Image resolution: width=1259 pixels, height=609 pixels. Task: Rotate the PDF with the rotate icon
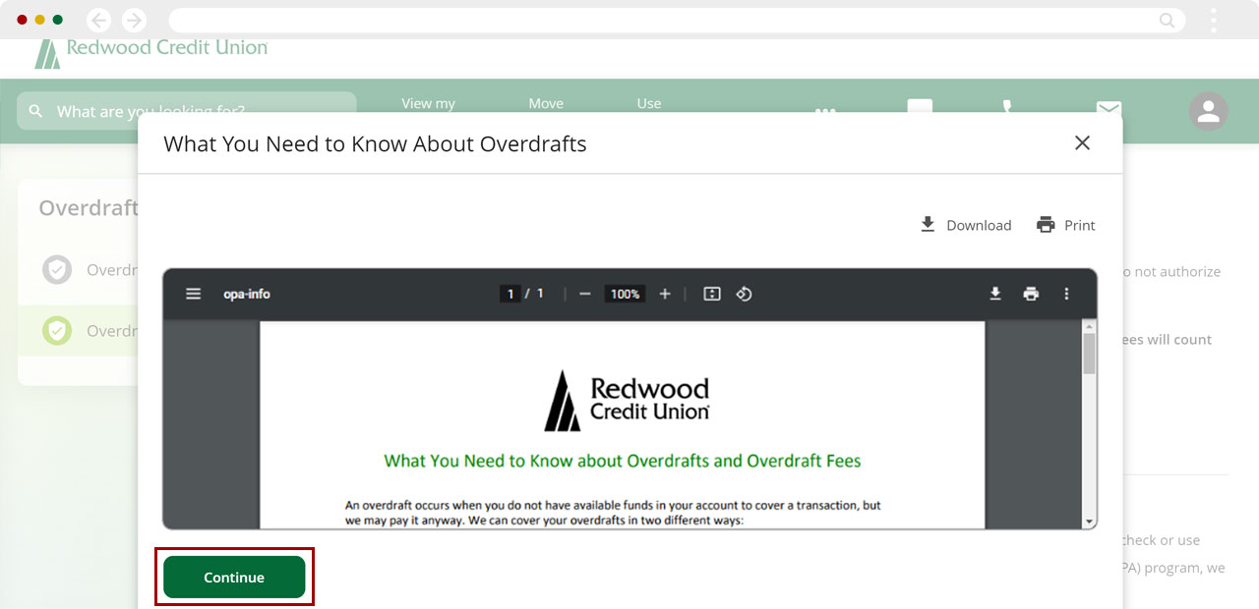745,294
